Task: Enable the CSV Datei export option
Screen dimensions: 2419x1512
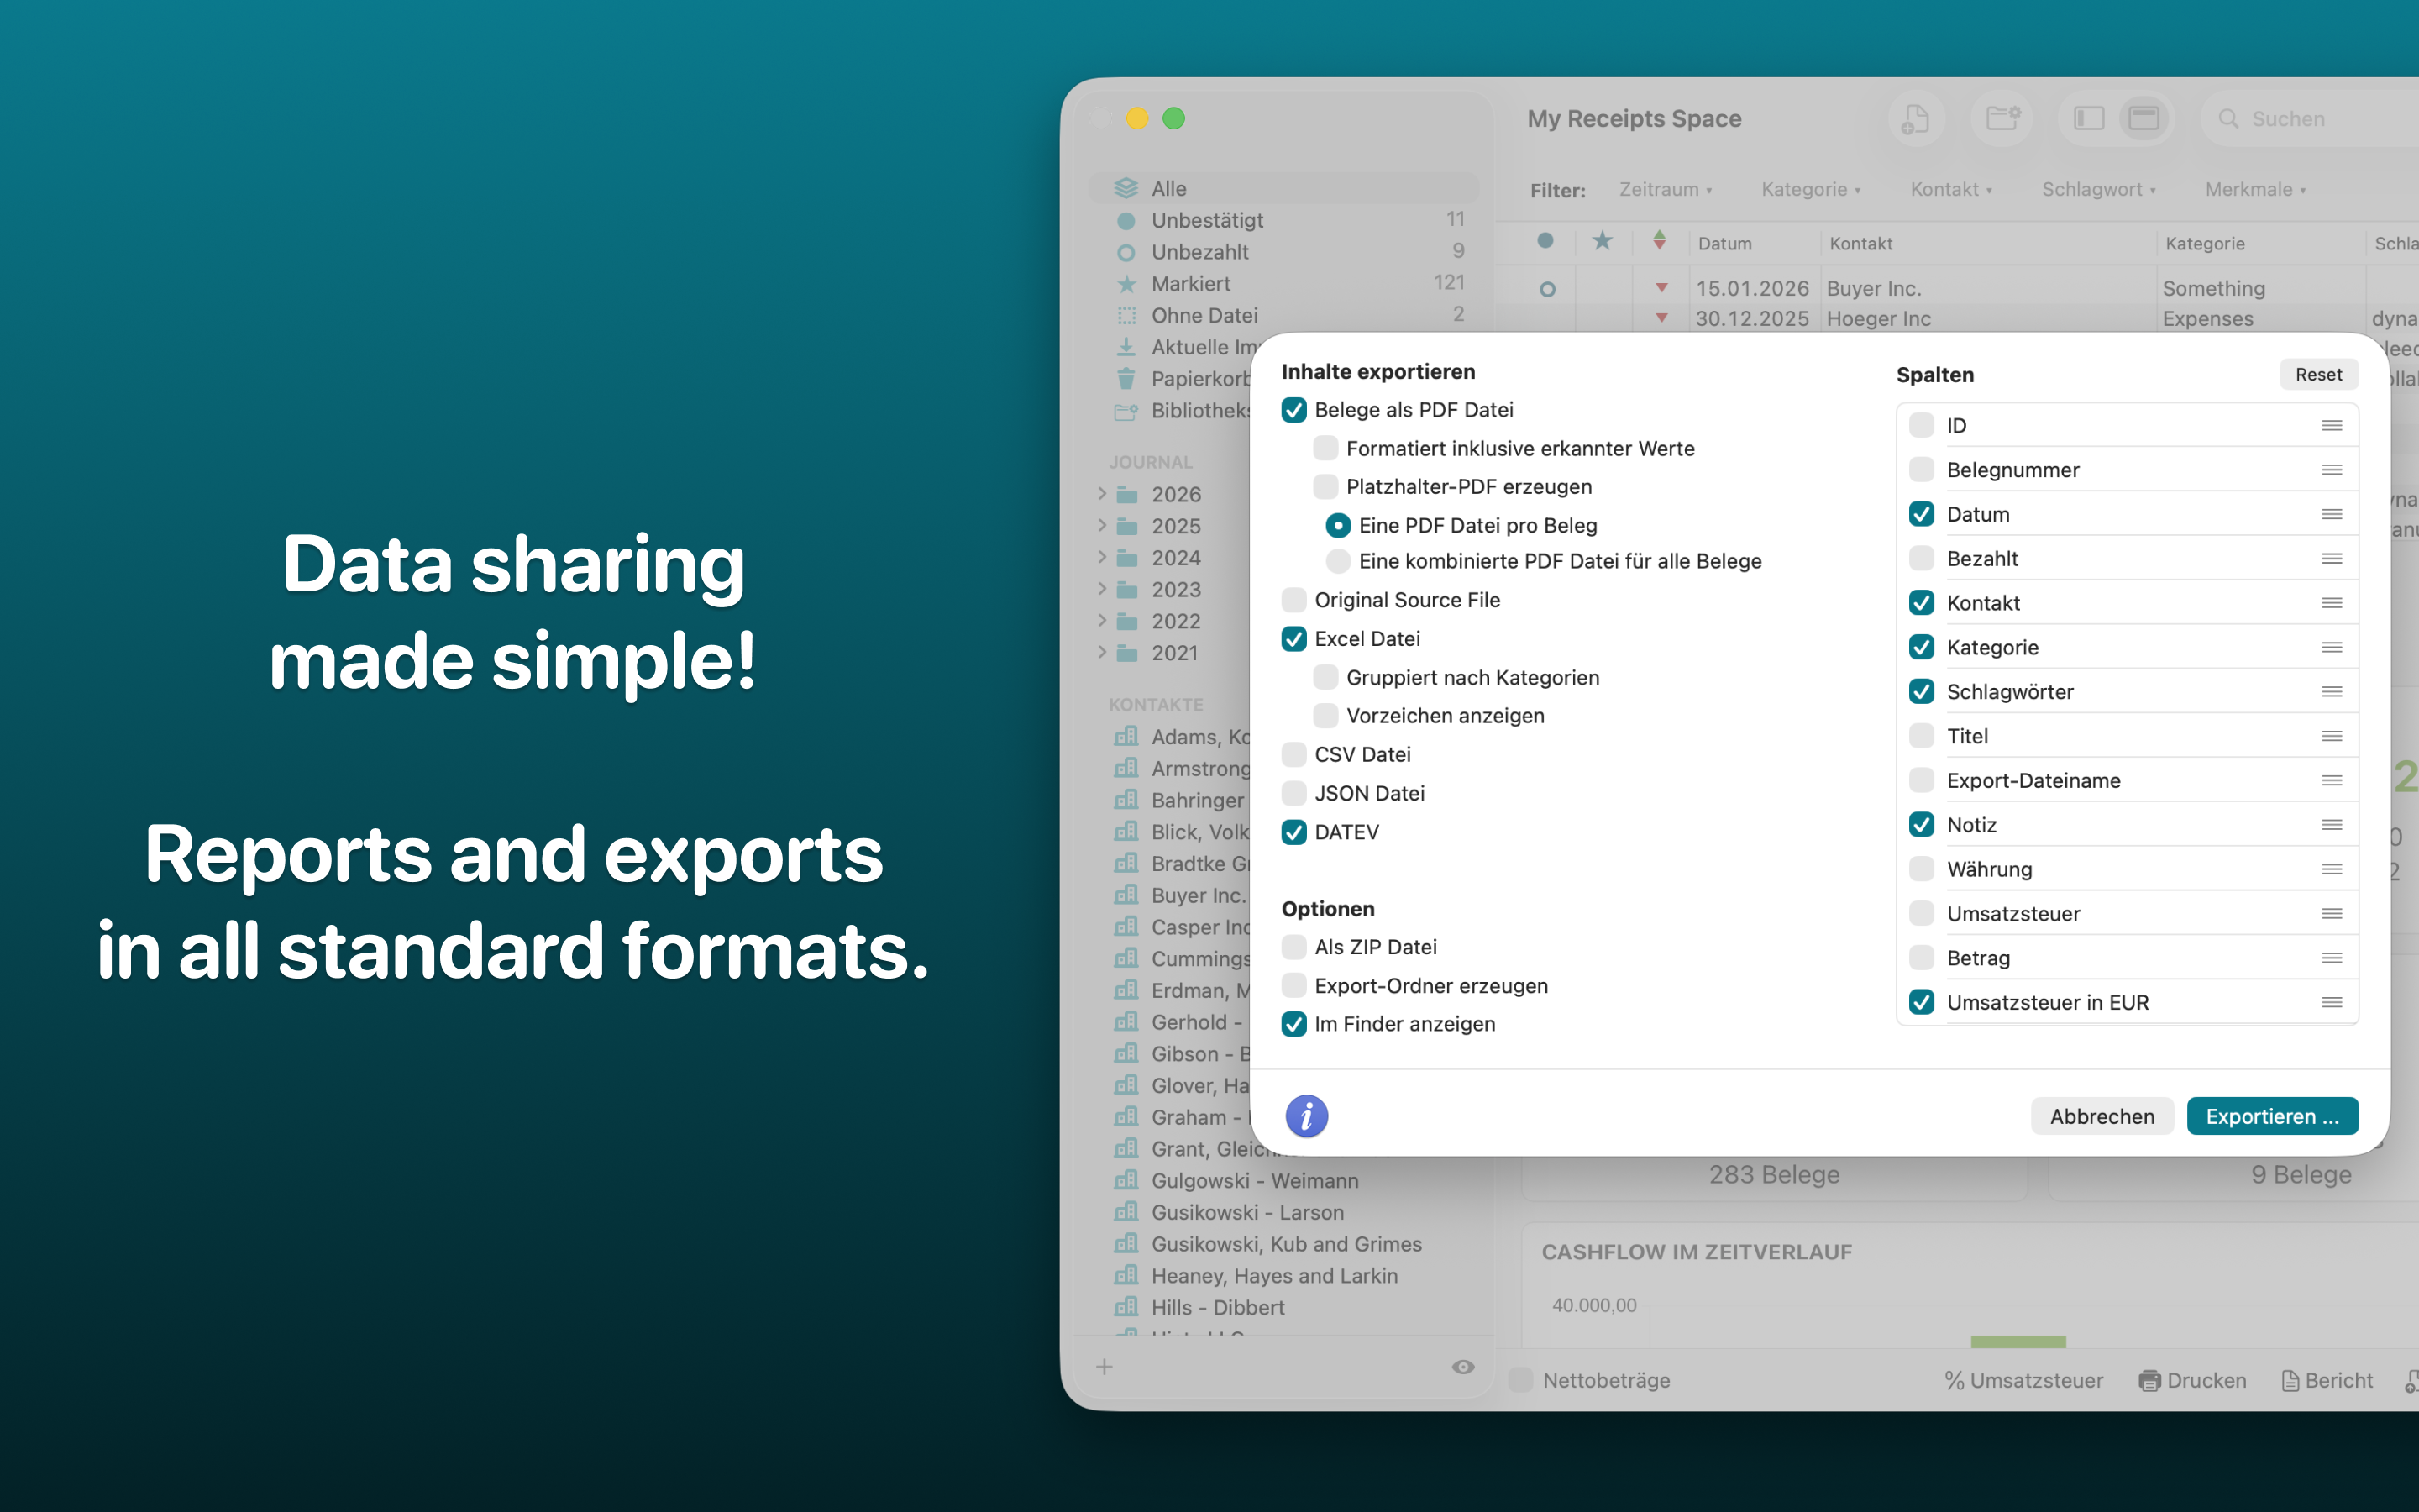Action: [x=1293, y=754]
